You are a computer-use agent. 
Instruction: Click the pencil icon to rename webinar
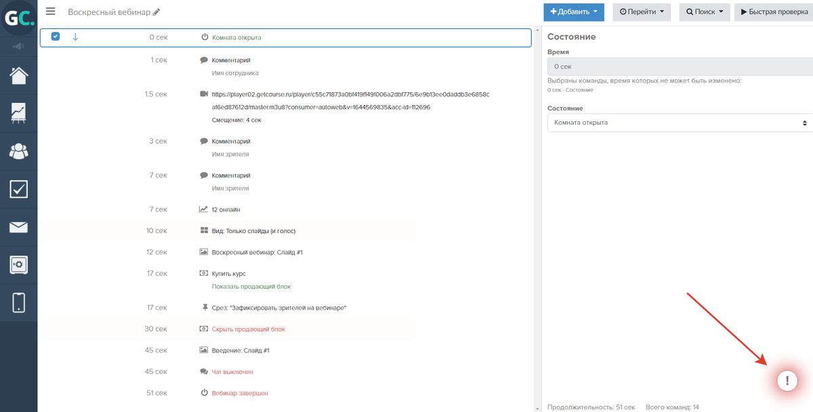(157, 12)
